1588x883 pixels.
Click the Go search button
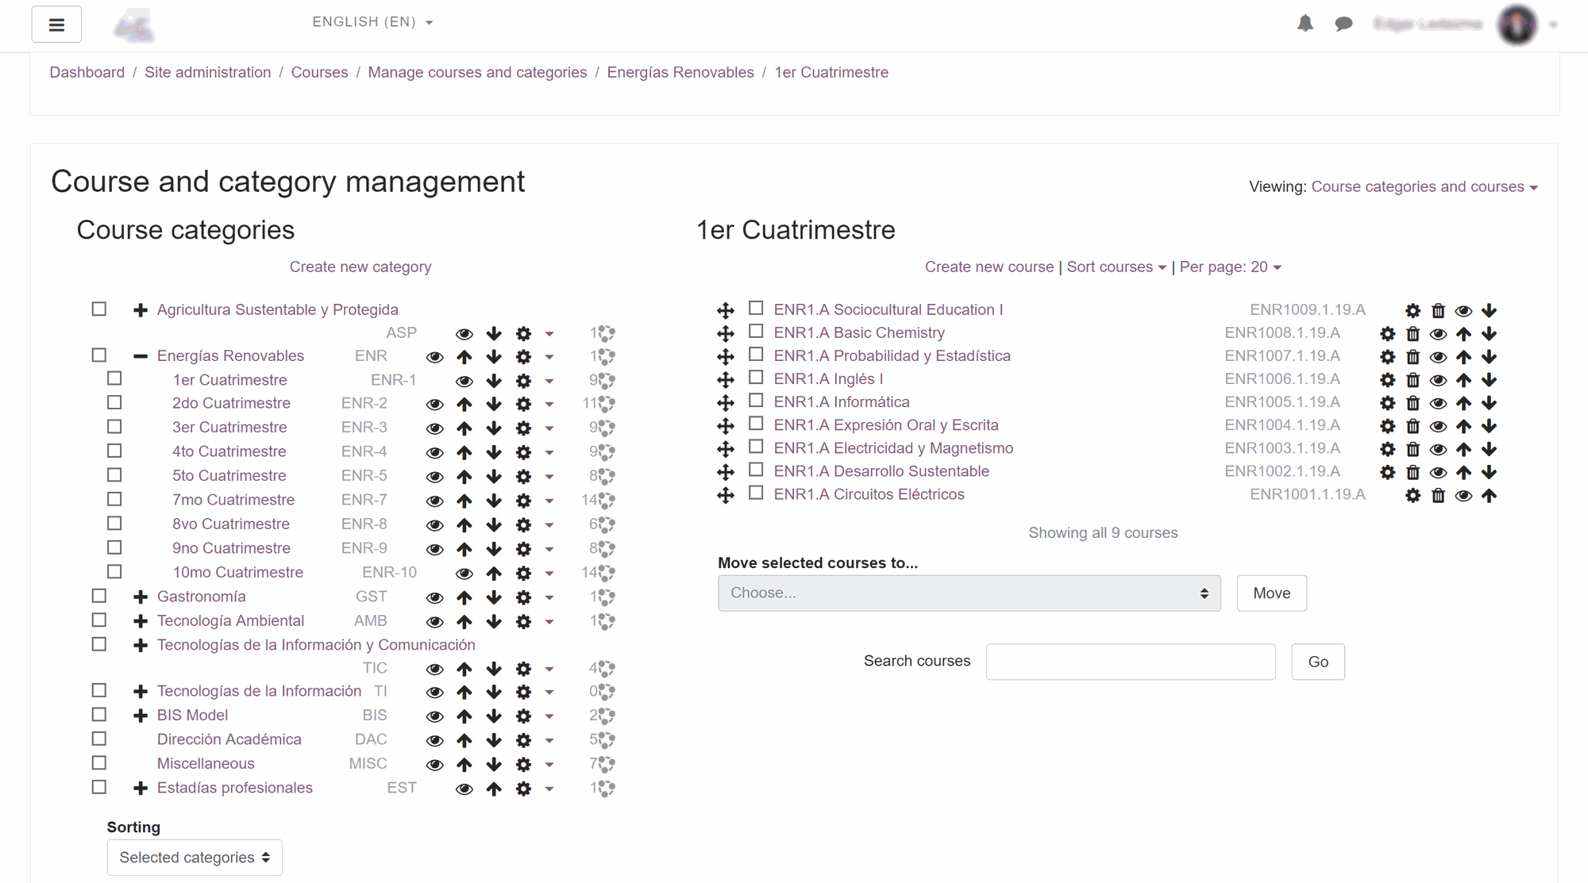tap(1318, 662)
